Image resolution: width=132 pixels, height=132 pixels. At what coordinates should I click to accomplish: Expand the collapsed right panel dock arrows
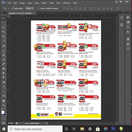coord(130,13)
